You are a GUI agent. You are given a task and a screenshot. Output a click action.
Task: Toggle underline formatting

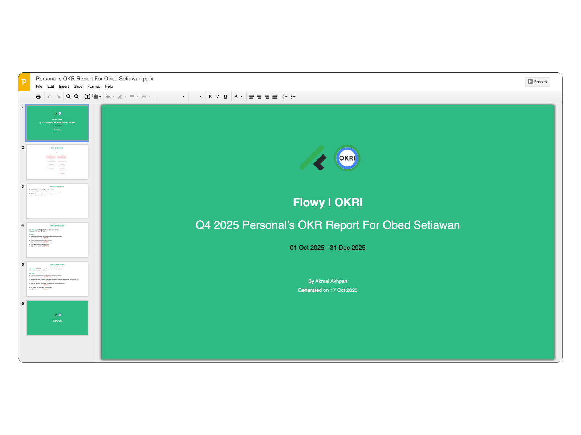226,97
